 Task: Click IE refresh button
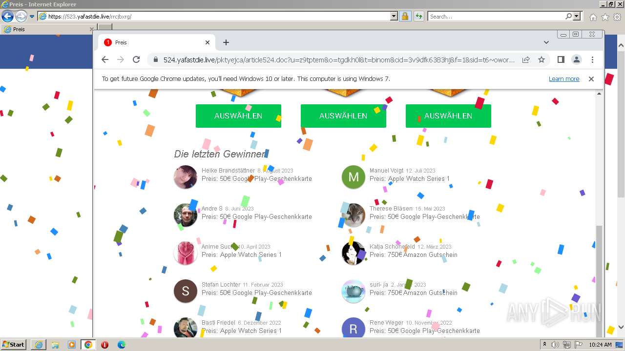pyautogui.click(x=418, y=16)
